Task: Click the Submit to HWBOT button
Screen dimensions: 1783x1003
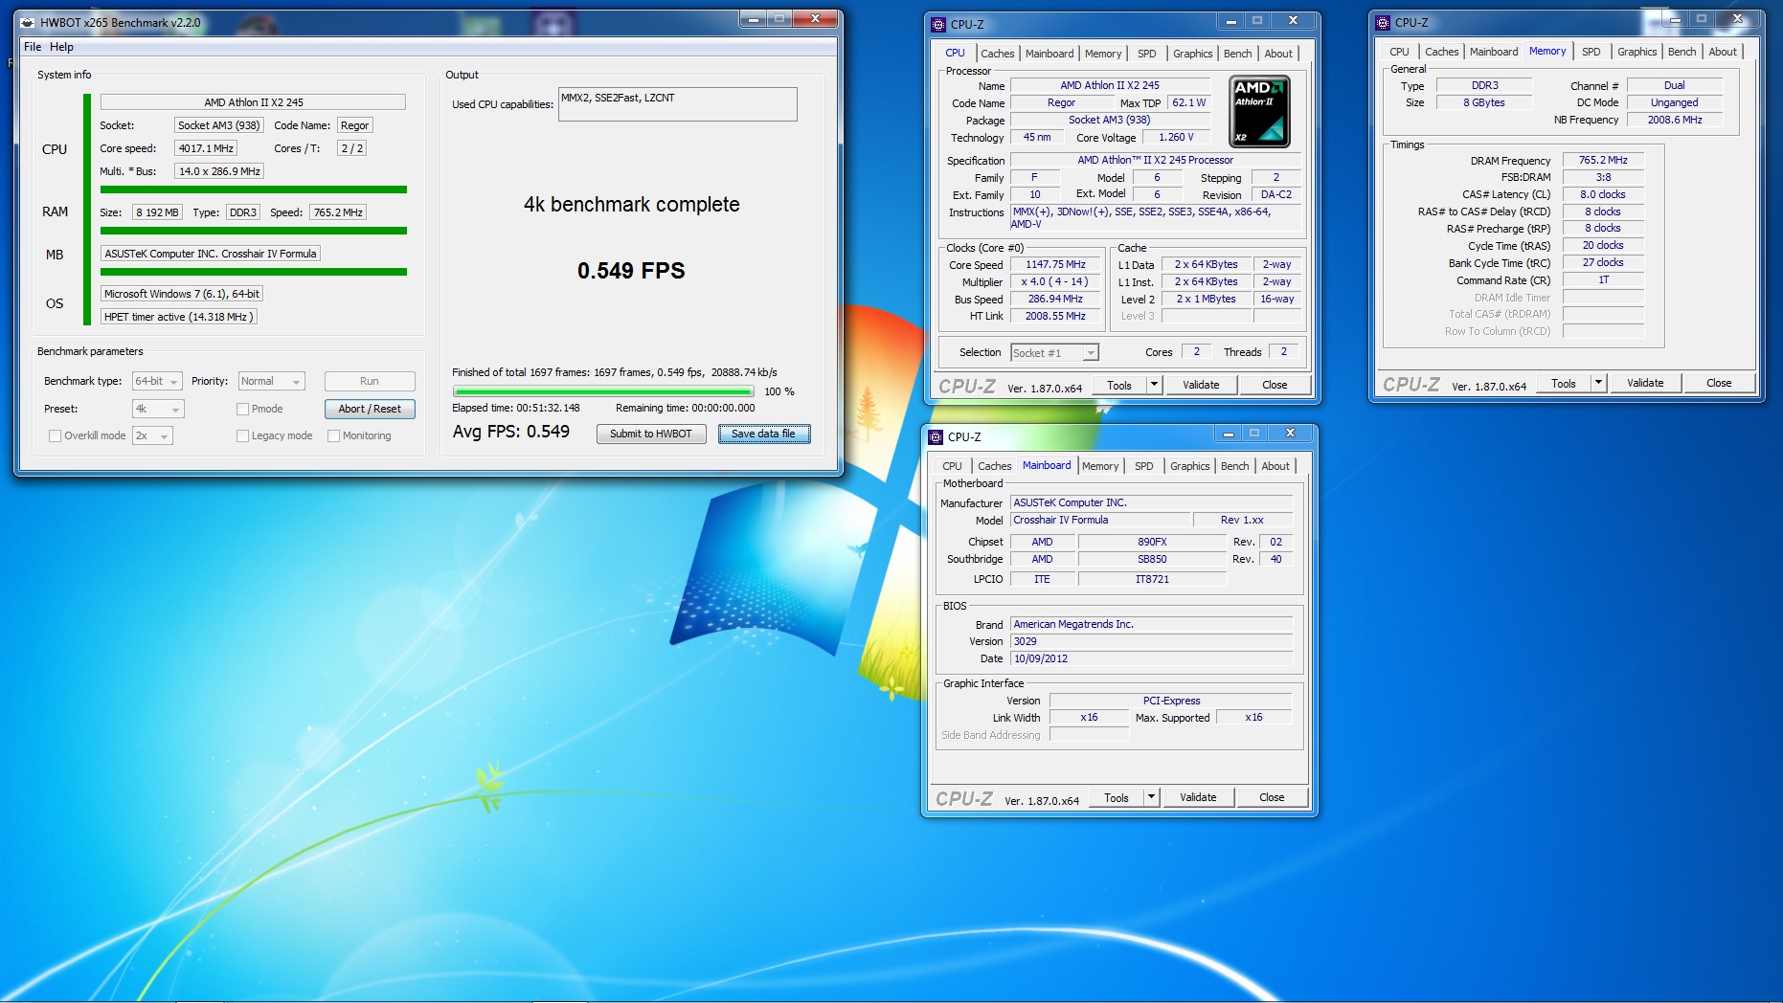Action: pos(651,434)
